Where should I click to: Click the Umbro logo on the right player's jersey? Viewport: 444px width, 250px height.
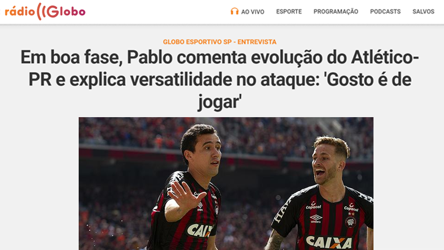pos(316,219)
